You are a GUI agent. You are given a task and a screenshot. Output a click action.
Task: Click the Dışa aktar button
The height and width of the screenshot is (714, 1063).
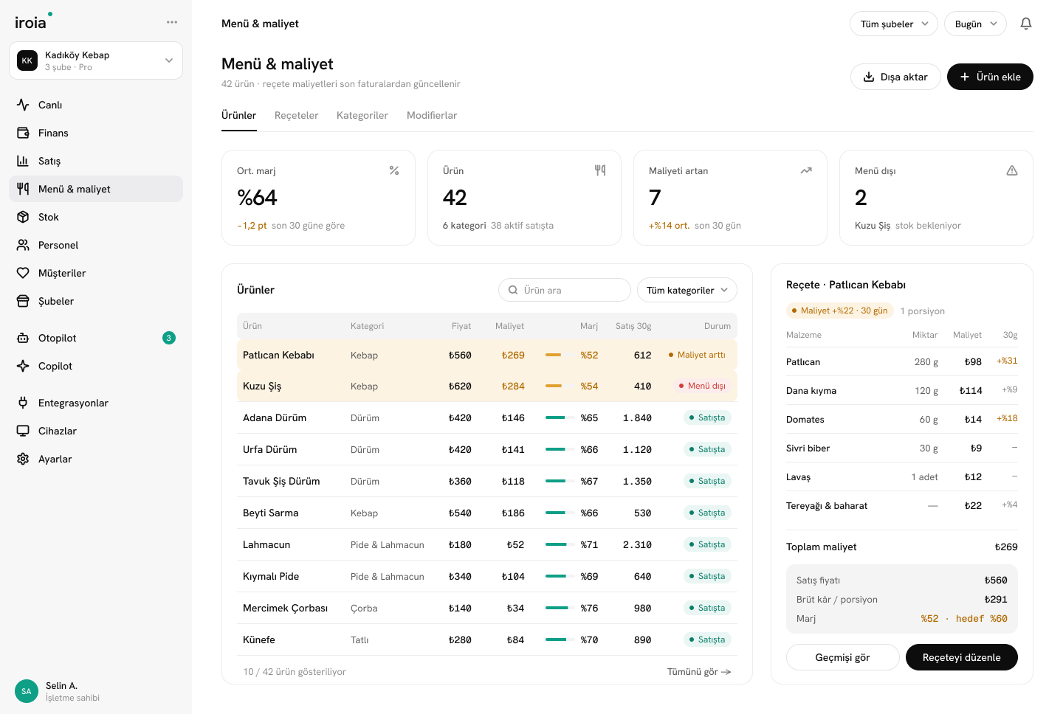(895, 77)
